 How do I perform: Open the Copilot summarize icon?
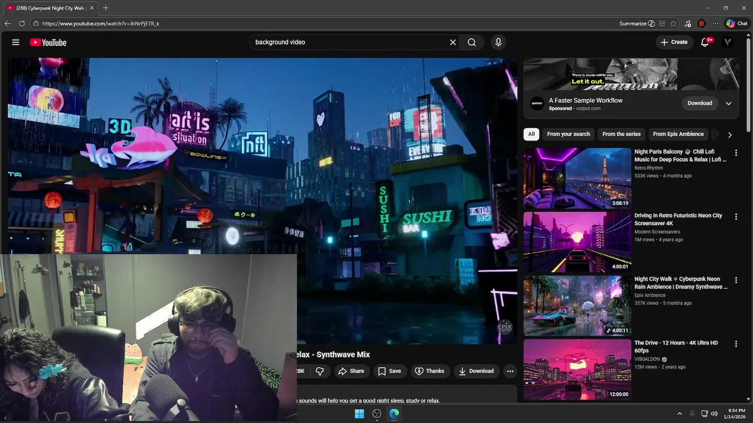pos(651,23)
